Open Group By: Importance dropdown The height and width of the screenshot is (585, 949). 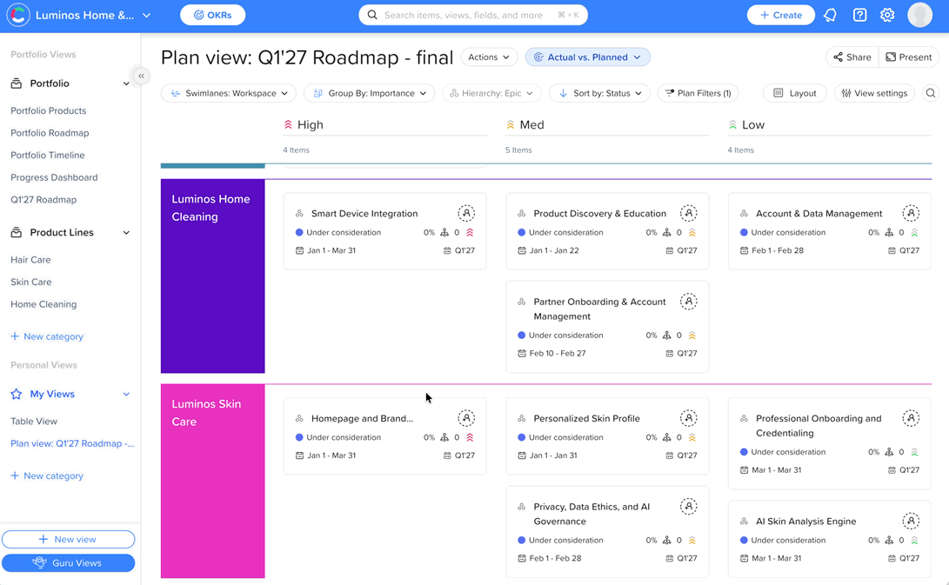click(x=369, y=93)
